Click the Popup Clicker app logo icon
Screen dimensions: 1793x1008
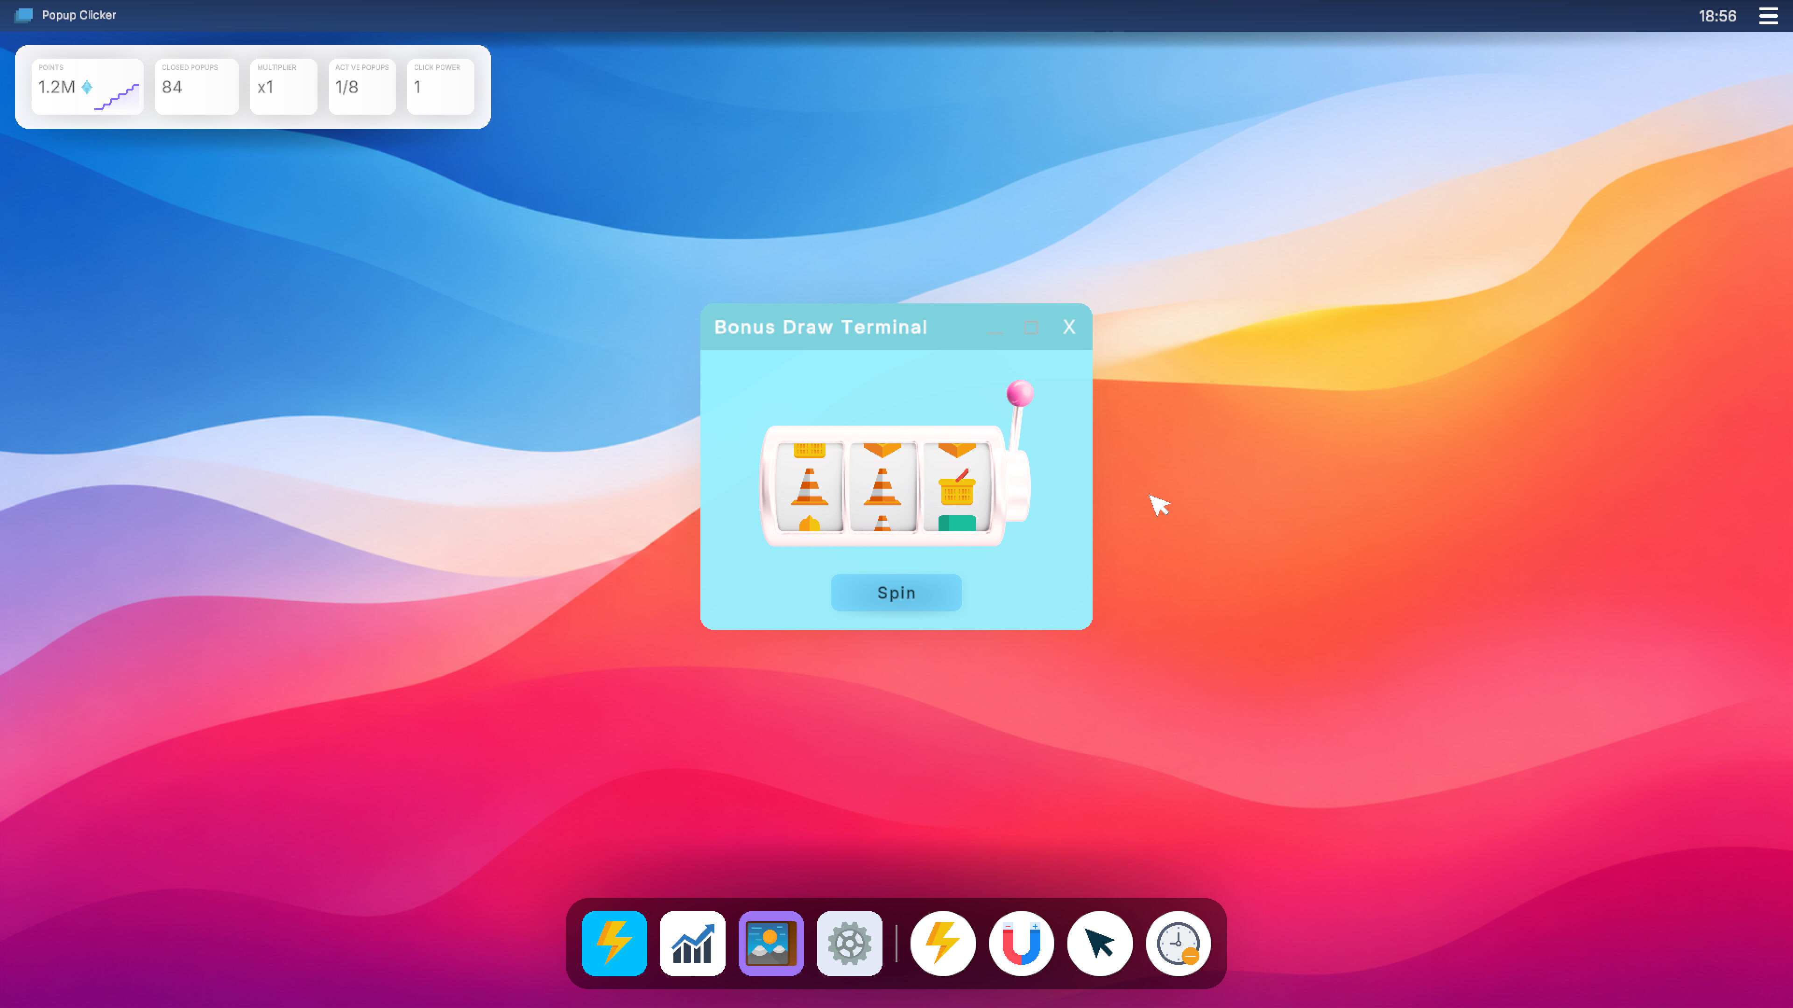click(24, 14)
